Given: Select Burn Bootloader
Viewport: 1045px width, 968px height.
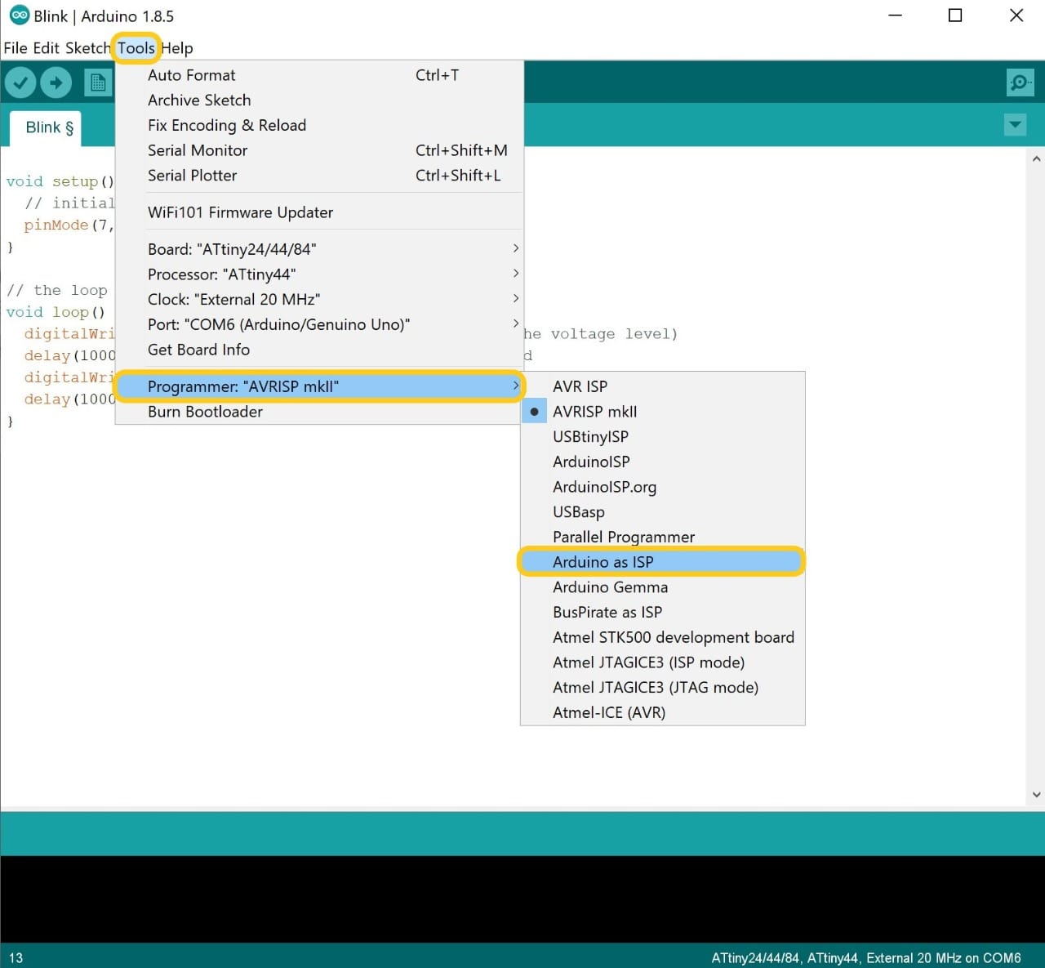Looking at the screenshot, I should (318, 412).
